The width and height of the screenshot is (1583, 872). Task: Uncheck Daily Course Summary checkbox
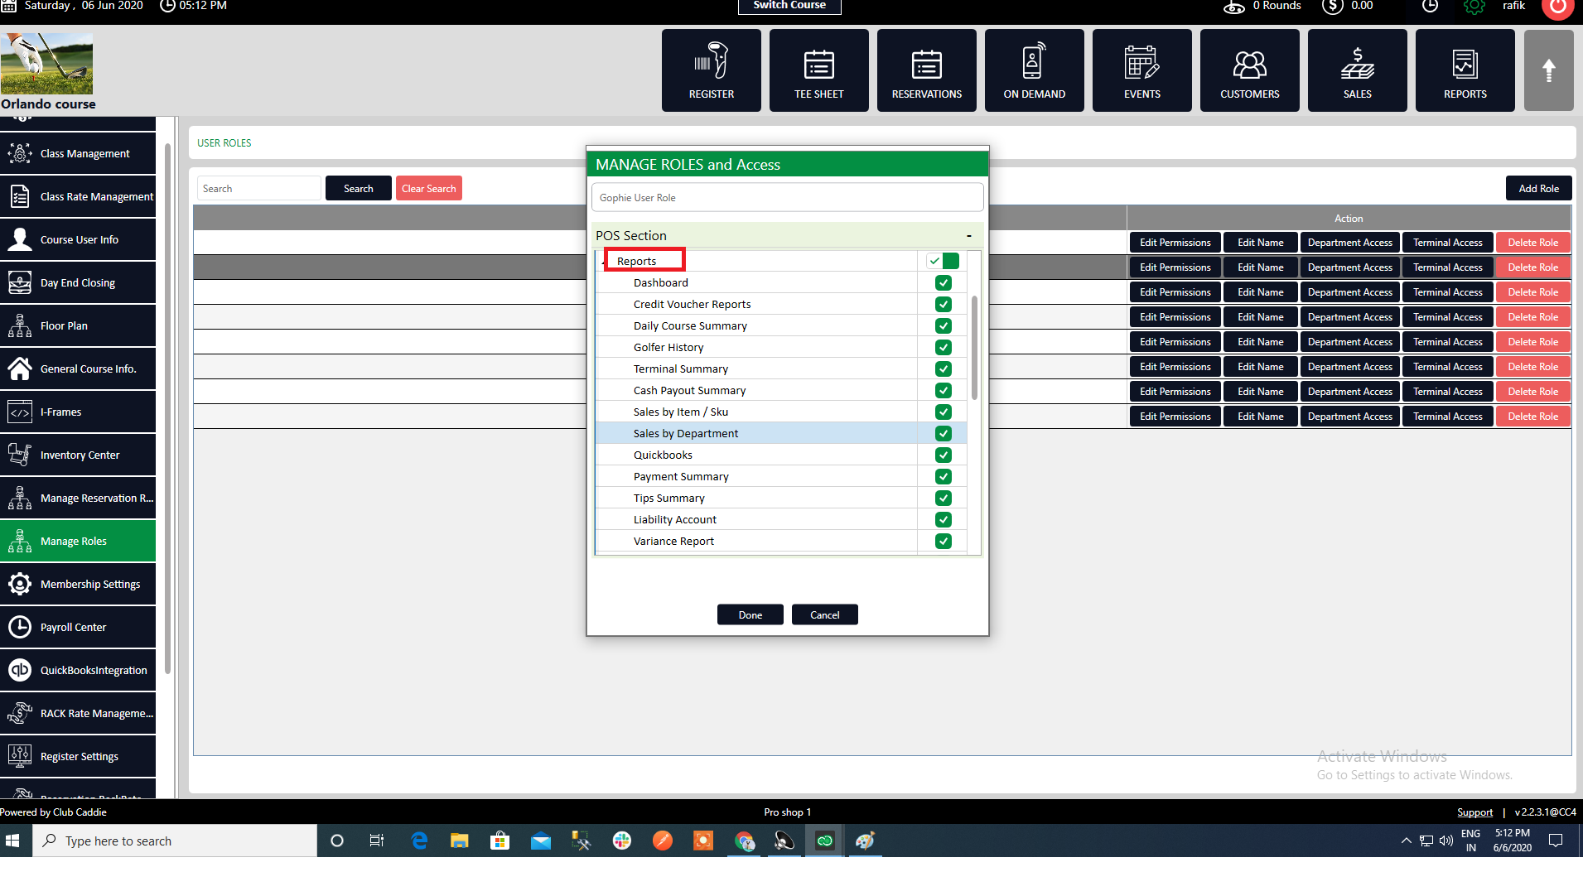pos(943,325)
